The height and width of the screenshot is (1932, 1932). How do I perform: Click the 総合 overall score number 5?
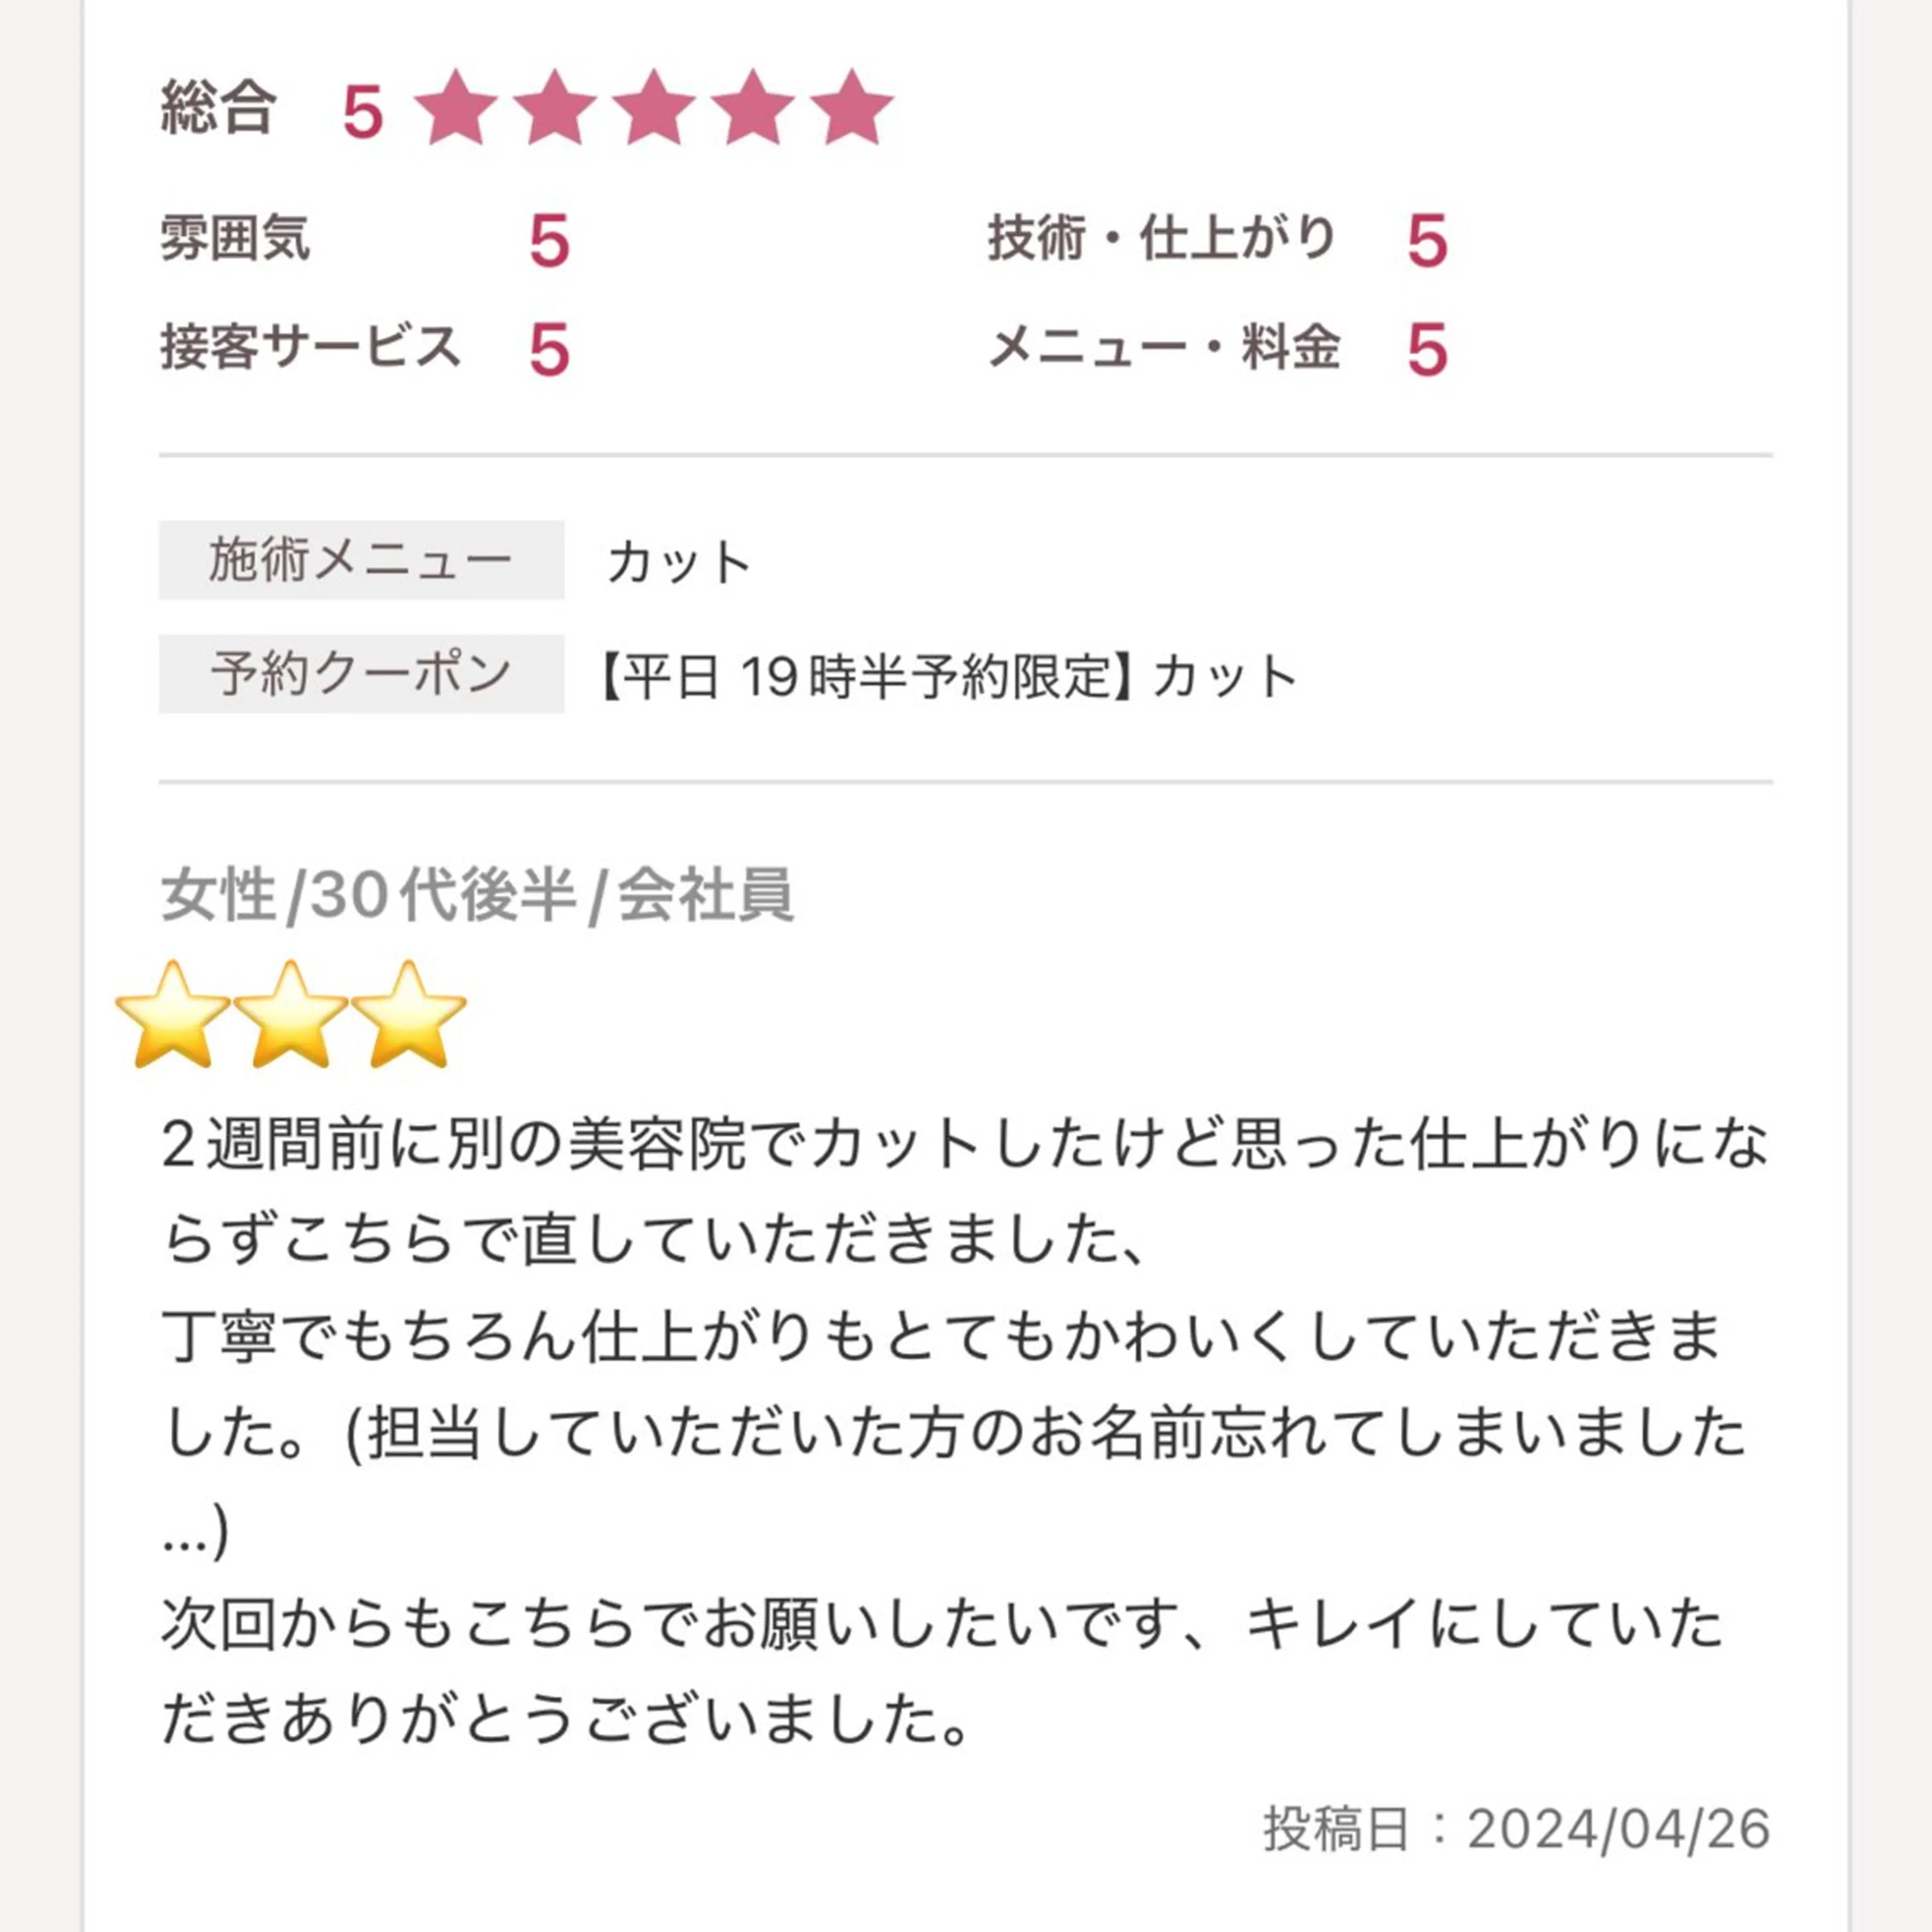coord(363,111)
